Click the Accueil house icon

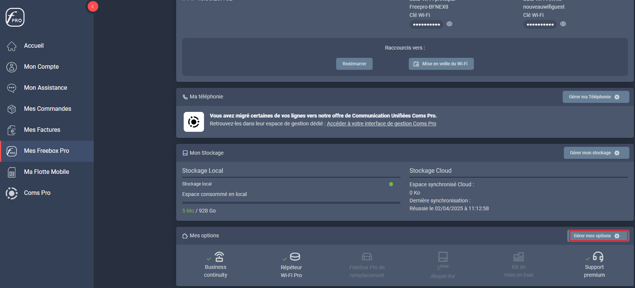click(x=12, y=46)
